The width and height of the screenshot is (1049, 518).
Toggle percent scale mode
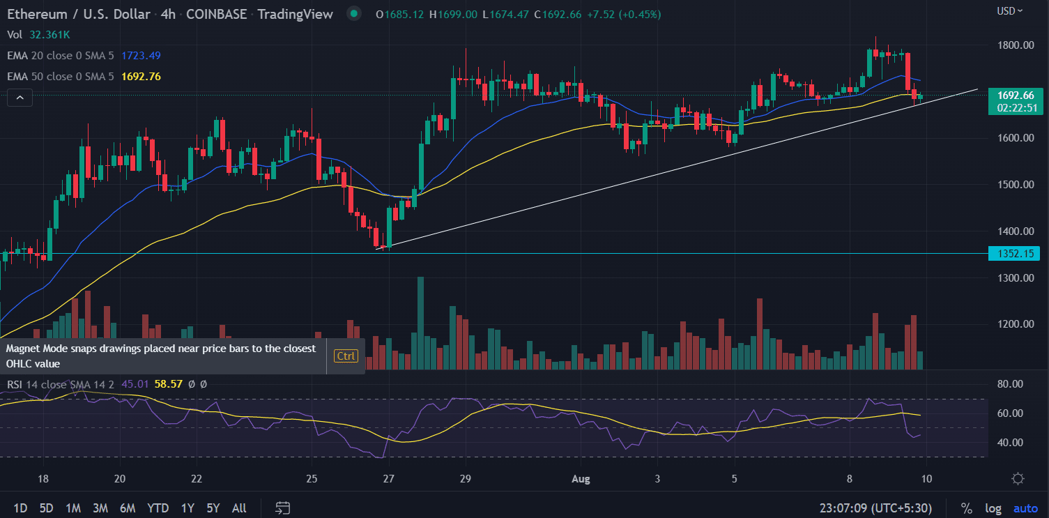click(966, 508)
